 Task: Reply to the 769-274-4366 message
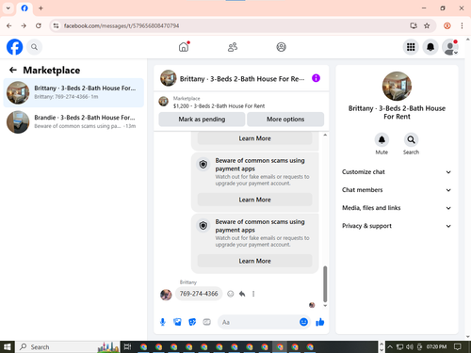[x=242, y=294]
